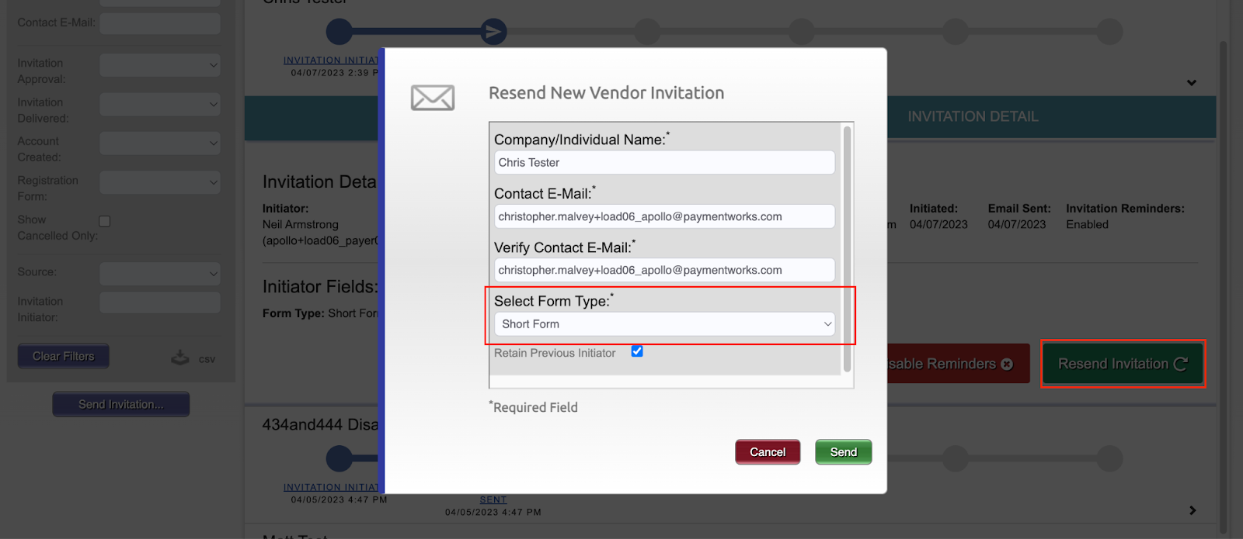Open the Select Form Type dropdown
The image size is (1243, 539).
pos(664,324)
